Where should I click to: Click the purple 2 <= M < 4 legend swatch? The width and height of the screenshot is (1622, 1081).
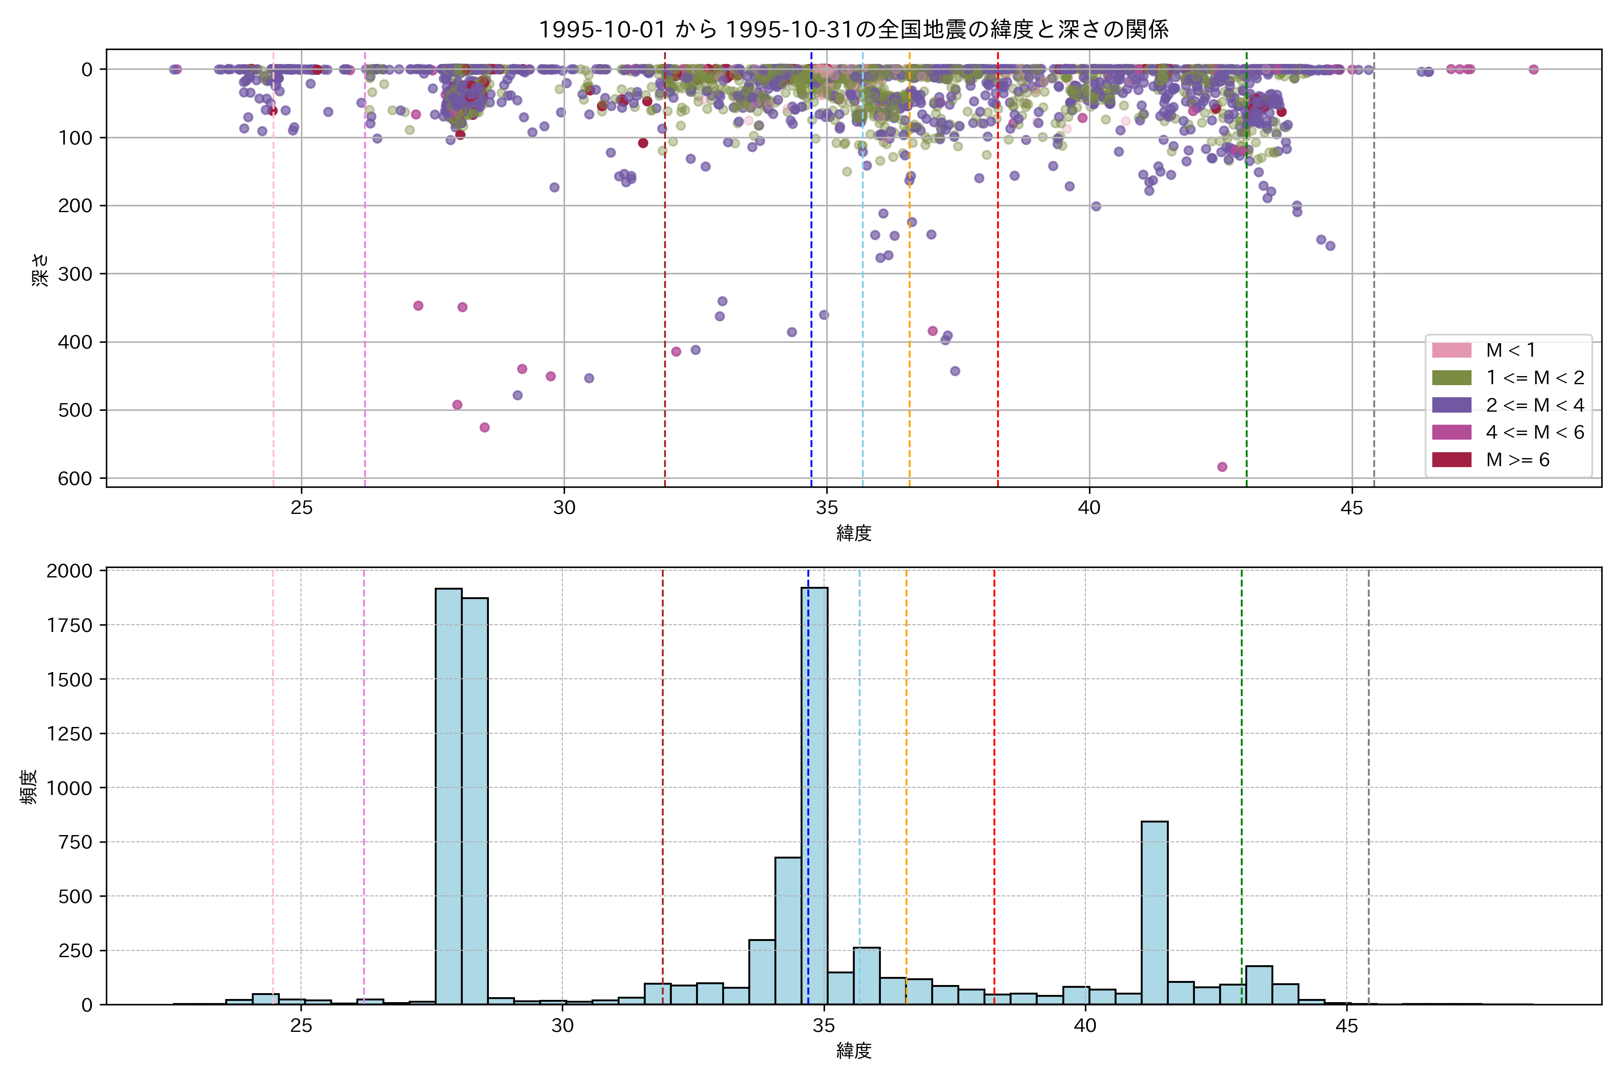click(x=1451, y=404)
